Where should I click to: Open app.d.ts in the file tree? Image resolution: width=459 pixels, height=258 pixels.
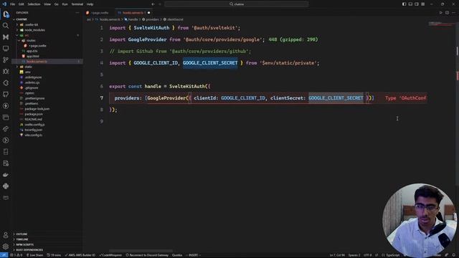coord(32,51)
